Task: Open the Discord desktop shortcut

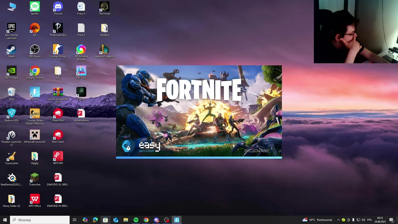Action: coord(58,8)
